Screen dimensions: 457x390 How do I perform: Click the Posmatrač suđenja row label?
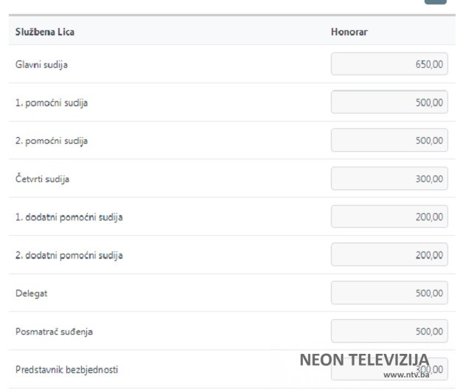[54, 332]
